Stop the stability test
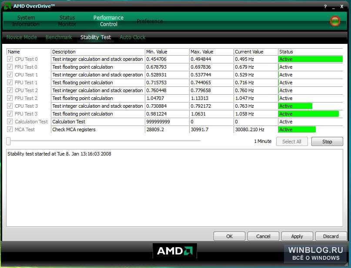 (x=327, y=142)
